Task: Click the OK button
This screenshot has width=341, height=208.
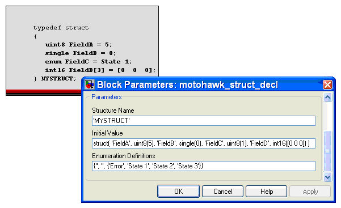Action: pos(178,191)
